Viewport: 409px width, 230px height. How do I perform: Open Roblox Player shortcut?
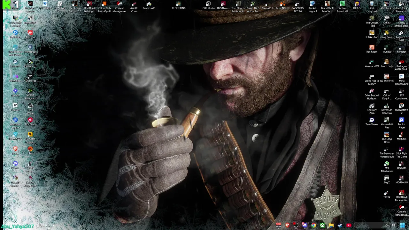402,123
